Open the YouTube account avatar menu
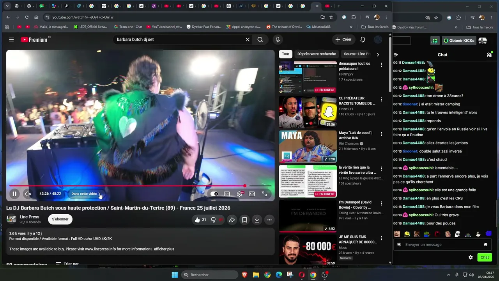Viewport: 499px width, 281px height. [x=378, y=39]
